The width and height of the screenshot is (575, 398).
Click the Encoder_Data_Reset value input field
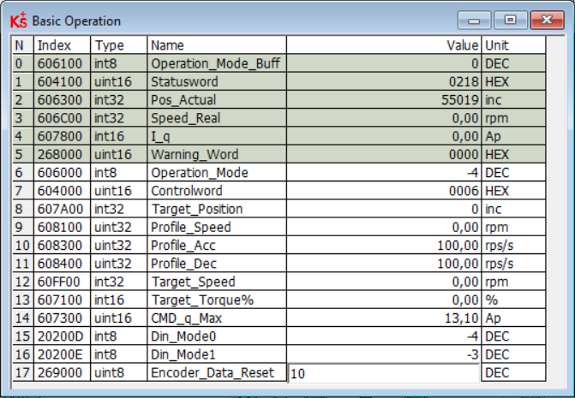pos(383,372)
